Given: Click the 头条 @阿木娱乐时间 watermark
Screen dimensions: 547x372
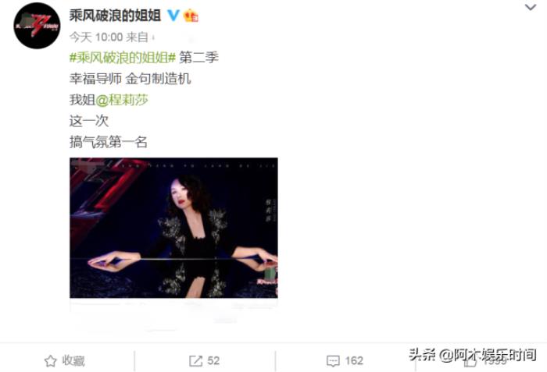Looking at the screenshot, I should click(472, 355).
